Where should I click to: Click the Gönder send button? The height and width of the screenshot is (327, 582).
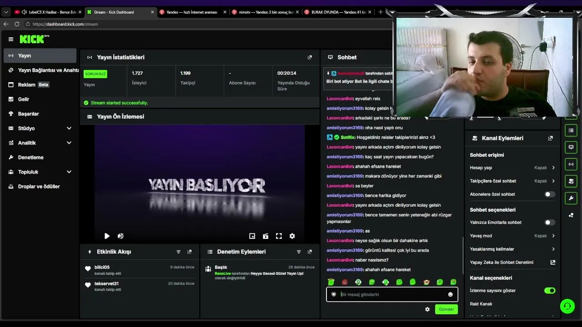pos(446,309)
